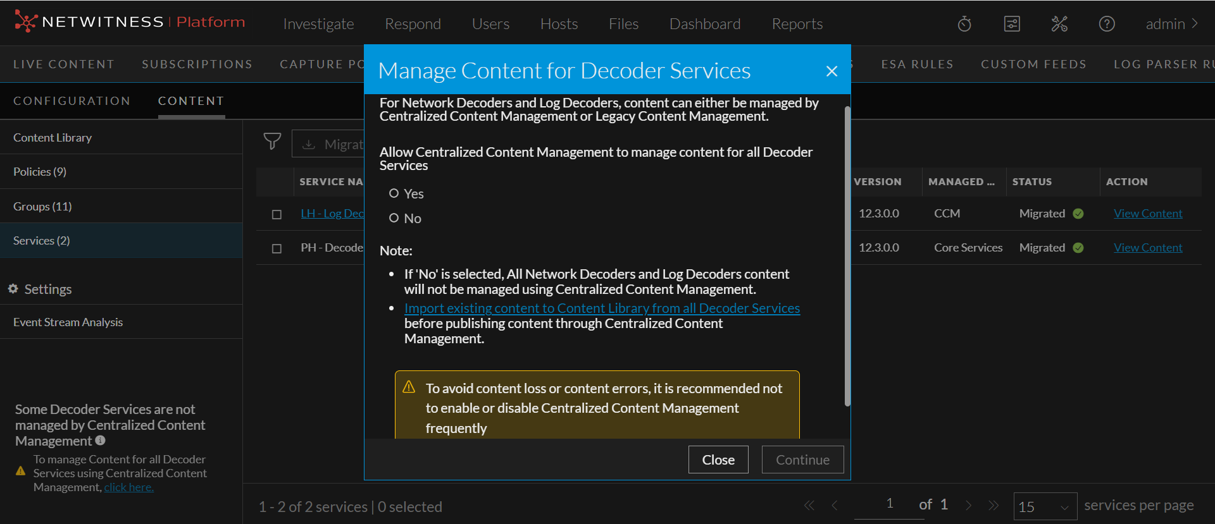Image resolution: width=1215 pixels, height=524 pixels.
Task: Switch to the Content sub-tab
Action: pyautogui.click(x=191, y=101)
